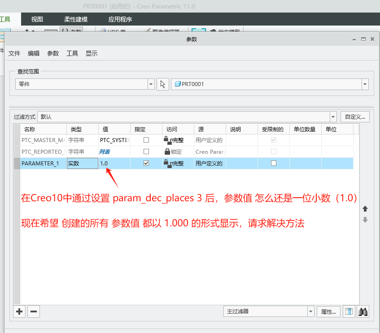
Task: Maximize the 参数 dialog window
Action: (363, 39)
